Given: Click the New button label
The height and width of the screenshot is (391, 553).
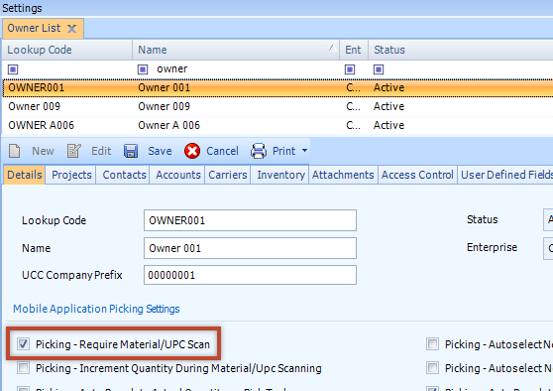Looking at the screenshot, I should pos(43,151).
